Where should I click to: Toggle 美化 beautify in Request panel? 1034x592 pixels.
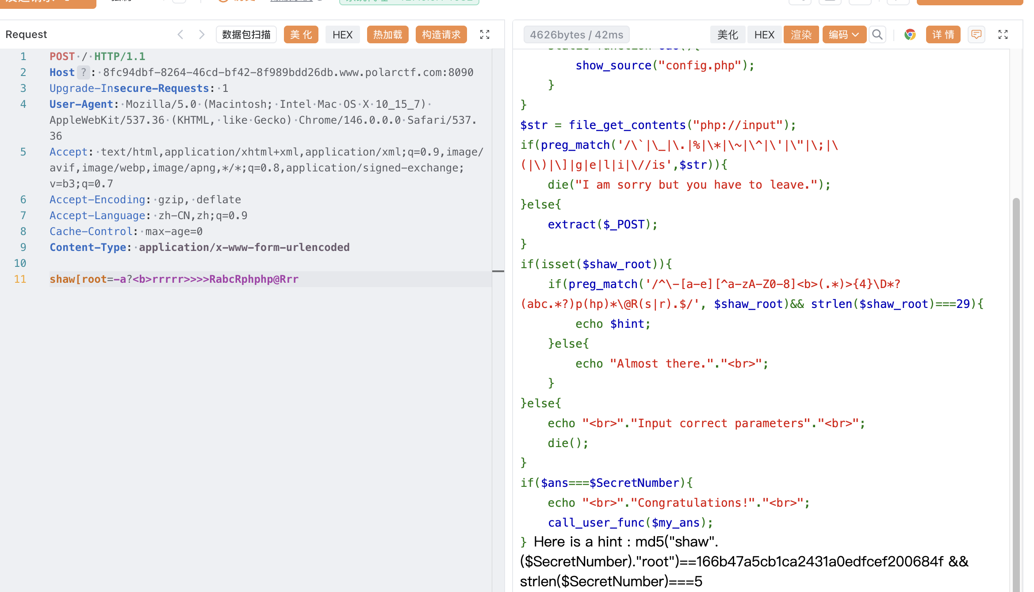pyautogui.click(x=301, y=34)
